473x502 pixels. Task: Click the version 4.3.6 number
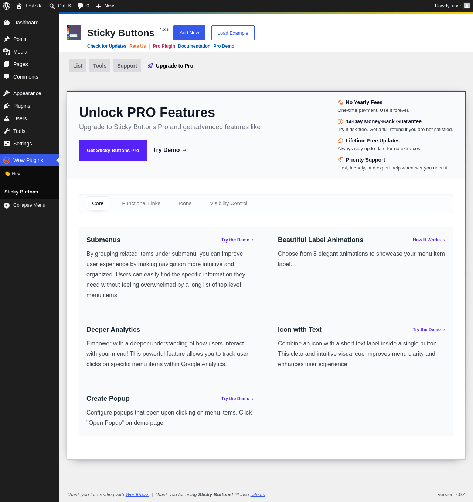[164, 30]
